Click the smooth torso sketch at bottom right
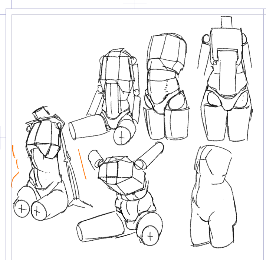The image size is (266, 260). click(x=212, y=197)
